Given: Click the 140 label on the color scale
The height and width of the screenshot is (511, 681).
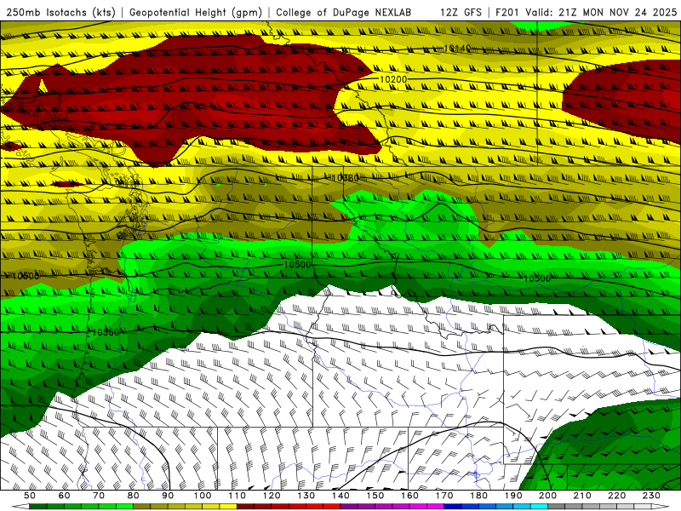Looking at the screenshot, I should pyautogui.click(x=340, y=496).
